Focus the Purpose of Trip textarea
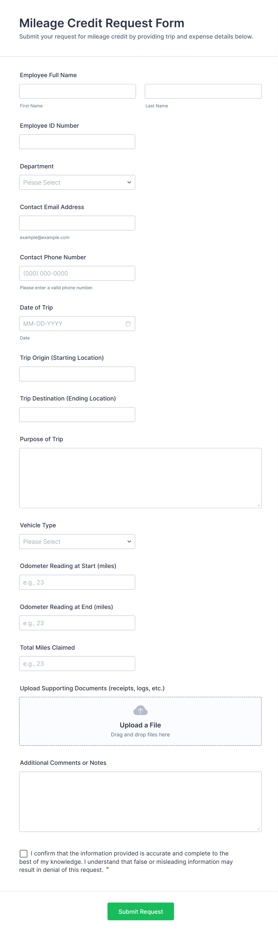This screenshot has width=278, height=935. point(140,478)
